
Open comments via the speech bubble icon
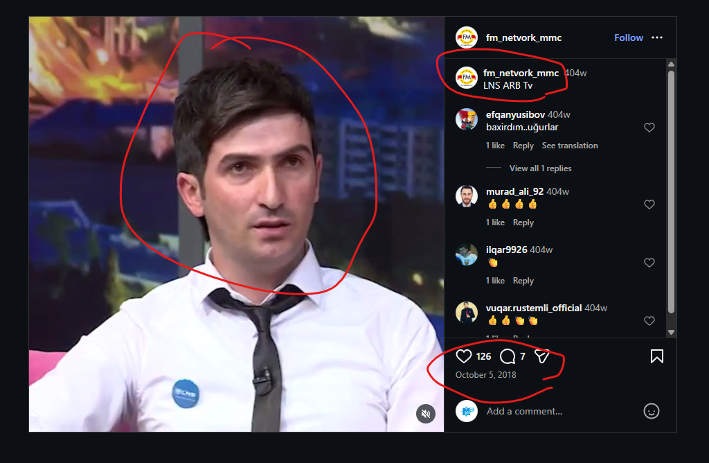tap(508, 356)
